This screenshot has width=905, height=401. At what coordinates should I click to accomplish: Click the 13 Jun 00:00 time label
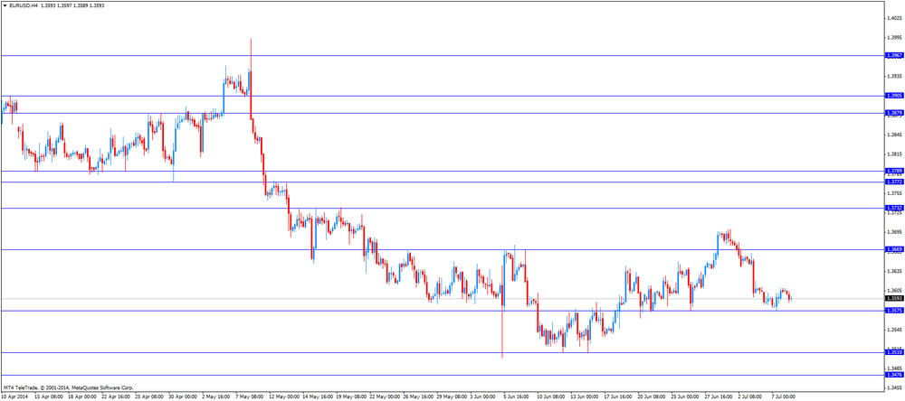[x=586, y=397]
